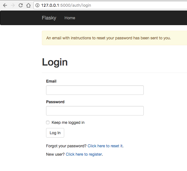This screenshot has width=187, height=171.
Task: Open the "Click here to register" link
Action: point(84,154)
